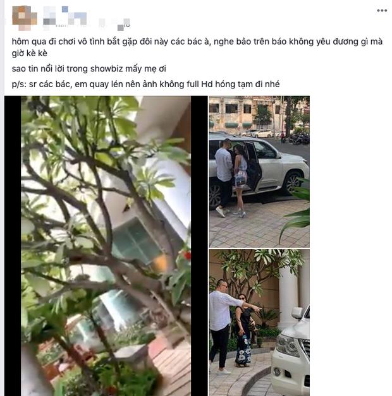The image size is (392, 396).
Task: Open photo of couple beside white SUV door
Action: (259, 172)
